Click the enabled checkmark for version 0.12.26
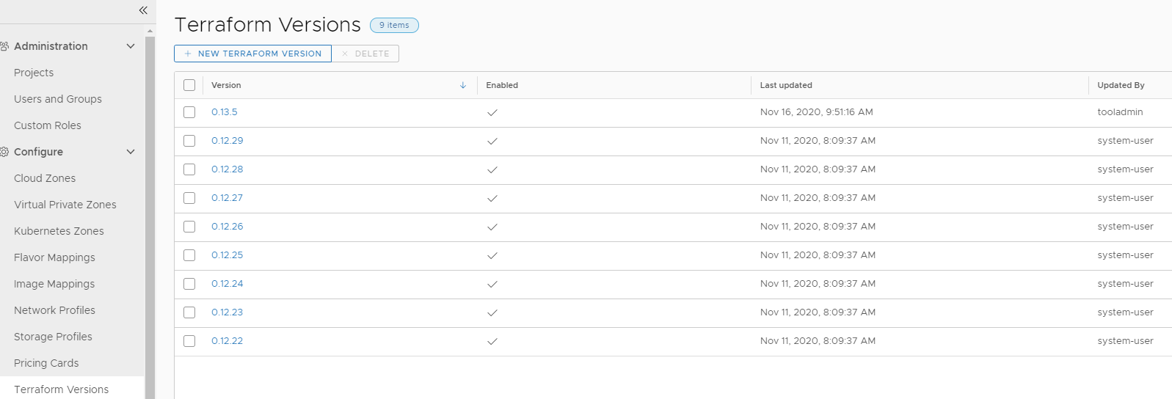1172x399 pixels. tap(492, 227)
